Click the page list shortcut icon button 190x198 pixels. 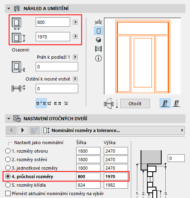pos(34,130)
